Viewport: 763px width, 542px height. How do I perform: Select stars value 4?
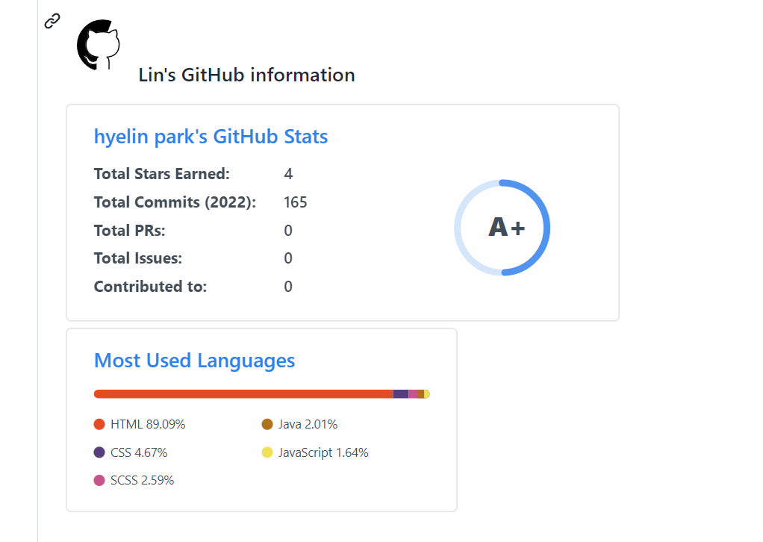point(288,174)
